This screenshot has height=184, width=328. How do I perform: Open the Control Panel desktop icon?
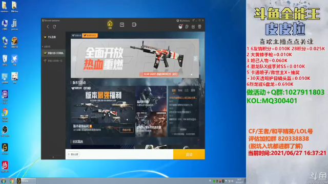pyautogui.click(x=5, y=78)
